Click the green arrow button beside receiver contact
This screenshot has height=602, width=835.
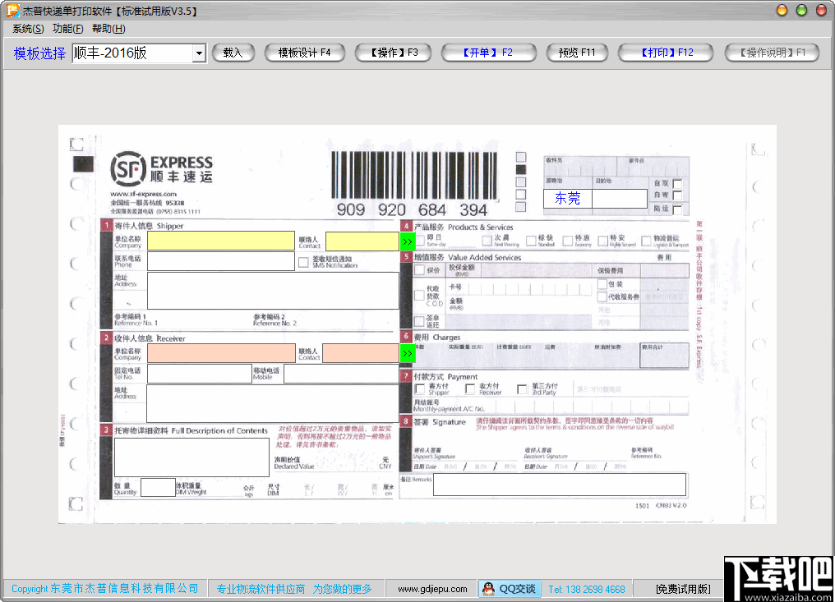coord(408,353)
